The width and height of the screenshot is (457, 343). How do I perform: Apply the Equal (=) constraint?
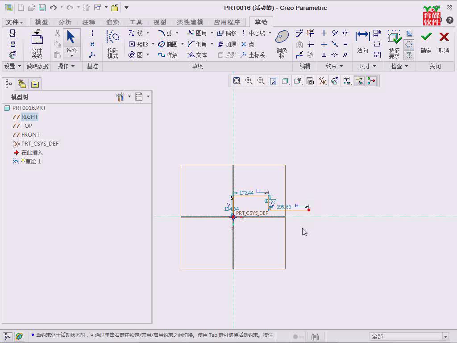(x=345, y=44)
